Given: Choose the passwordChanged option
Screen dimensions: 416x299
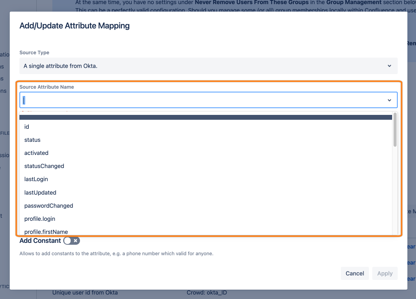Looking at the screenshot, I should tap(49, 206).
